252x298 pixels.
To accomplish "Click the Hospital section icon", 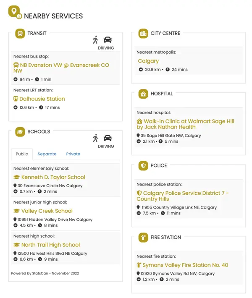I will pos(144,94).
